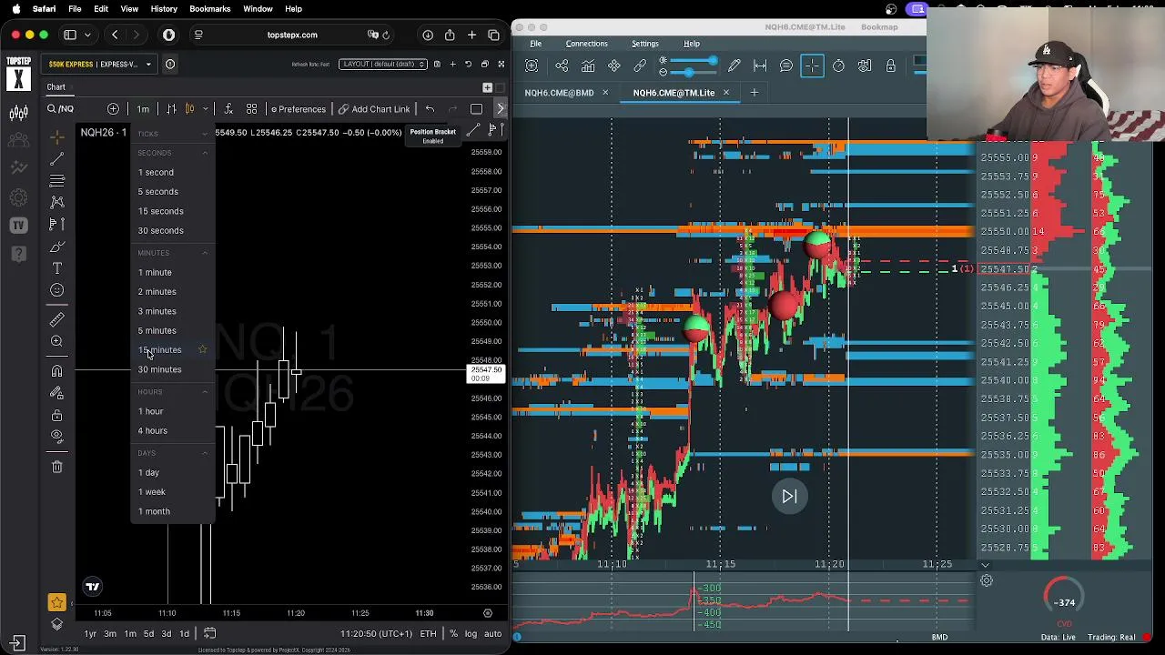
Task: Open Safari History menu
Action: pos(164,9)
